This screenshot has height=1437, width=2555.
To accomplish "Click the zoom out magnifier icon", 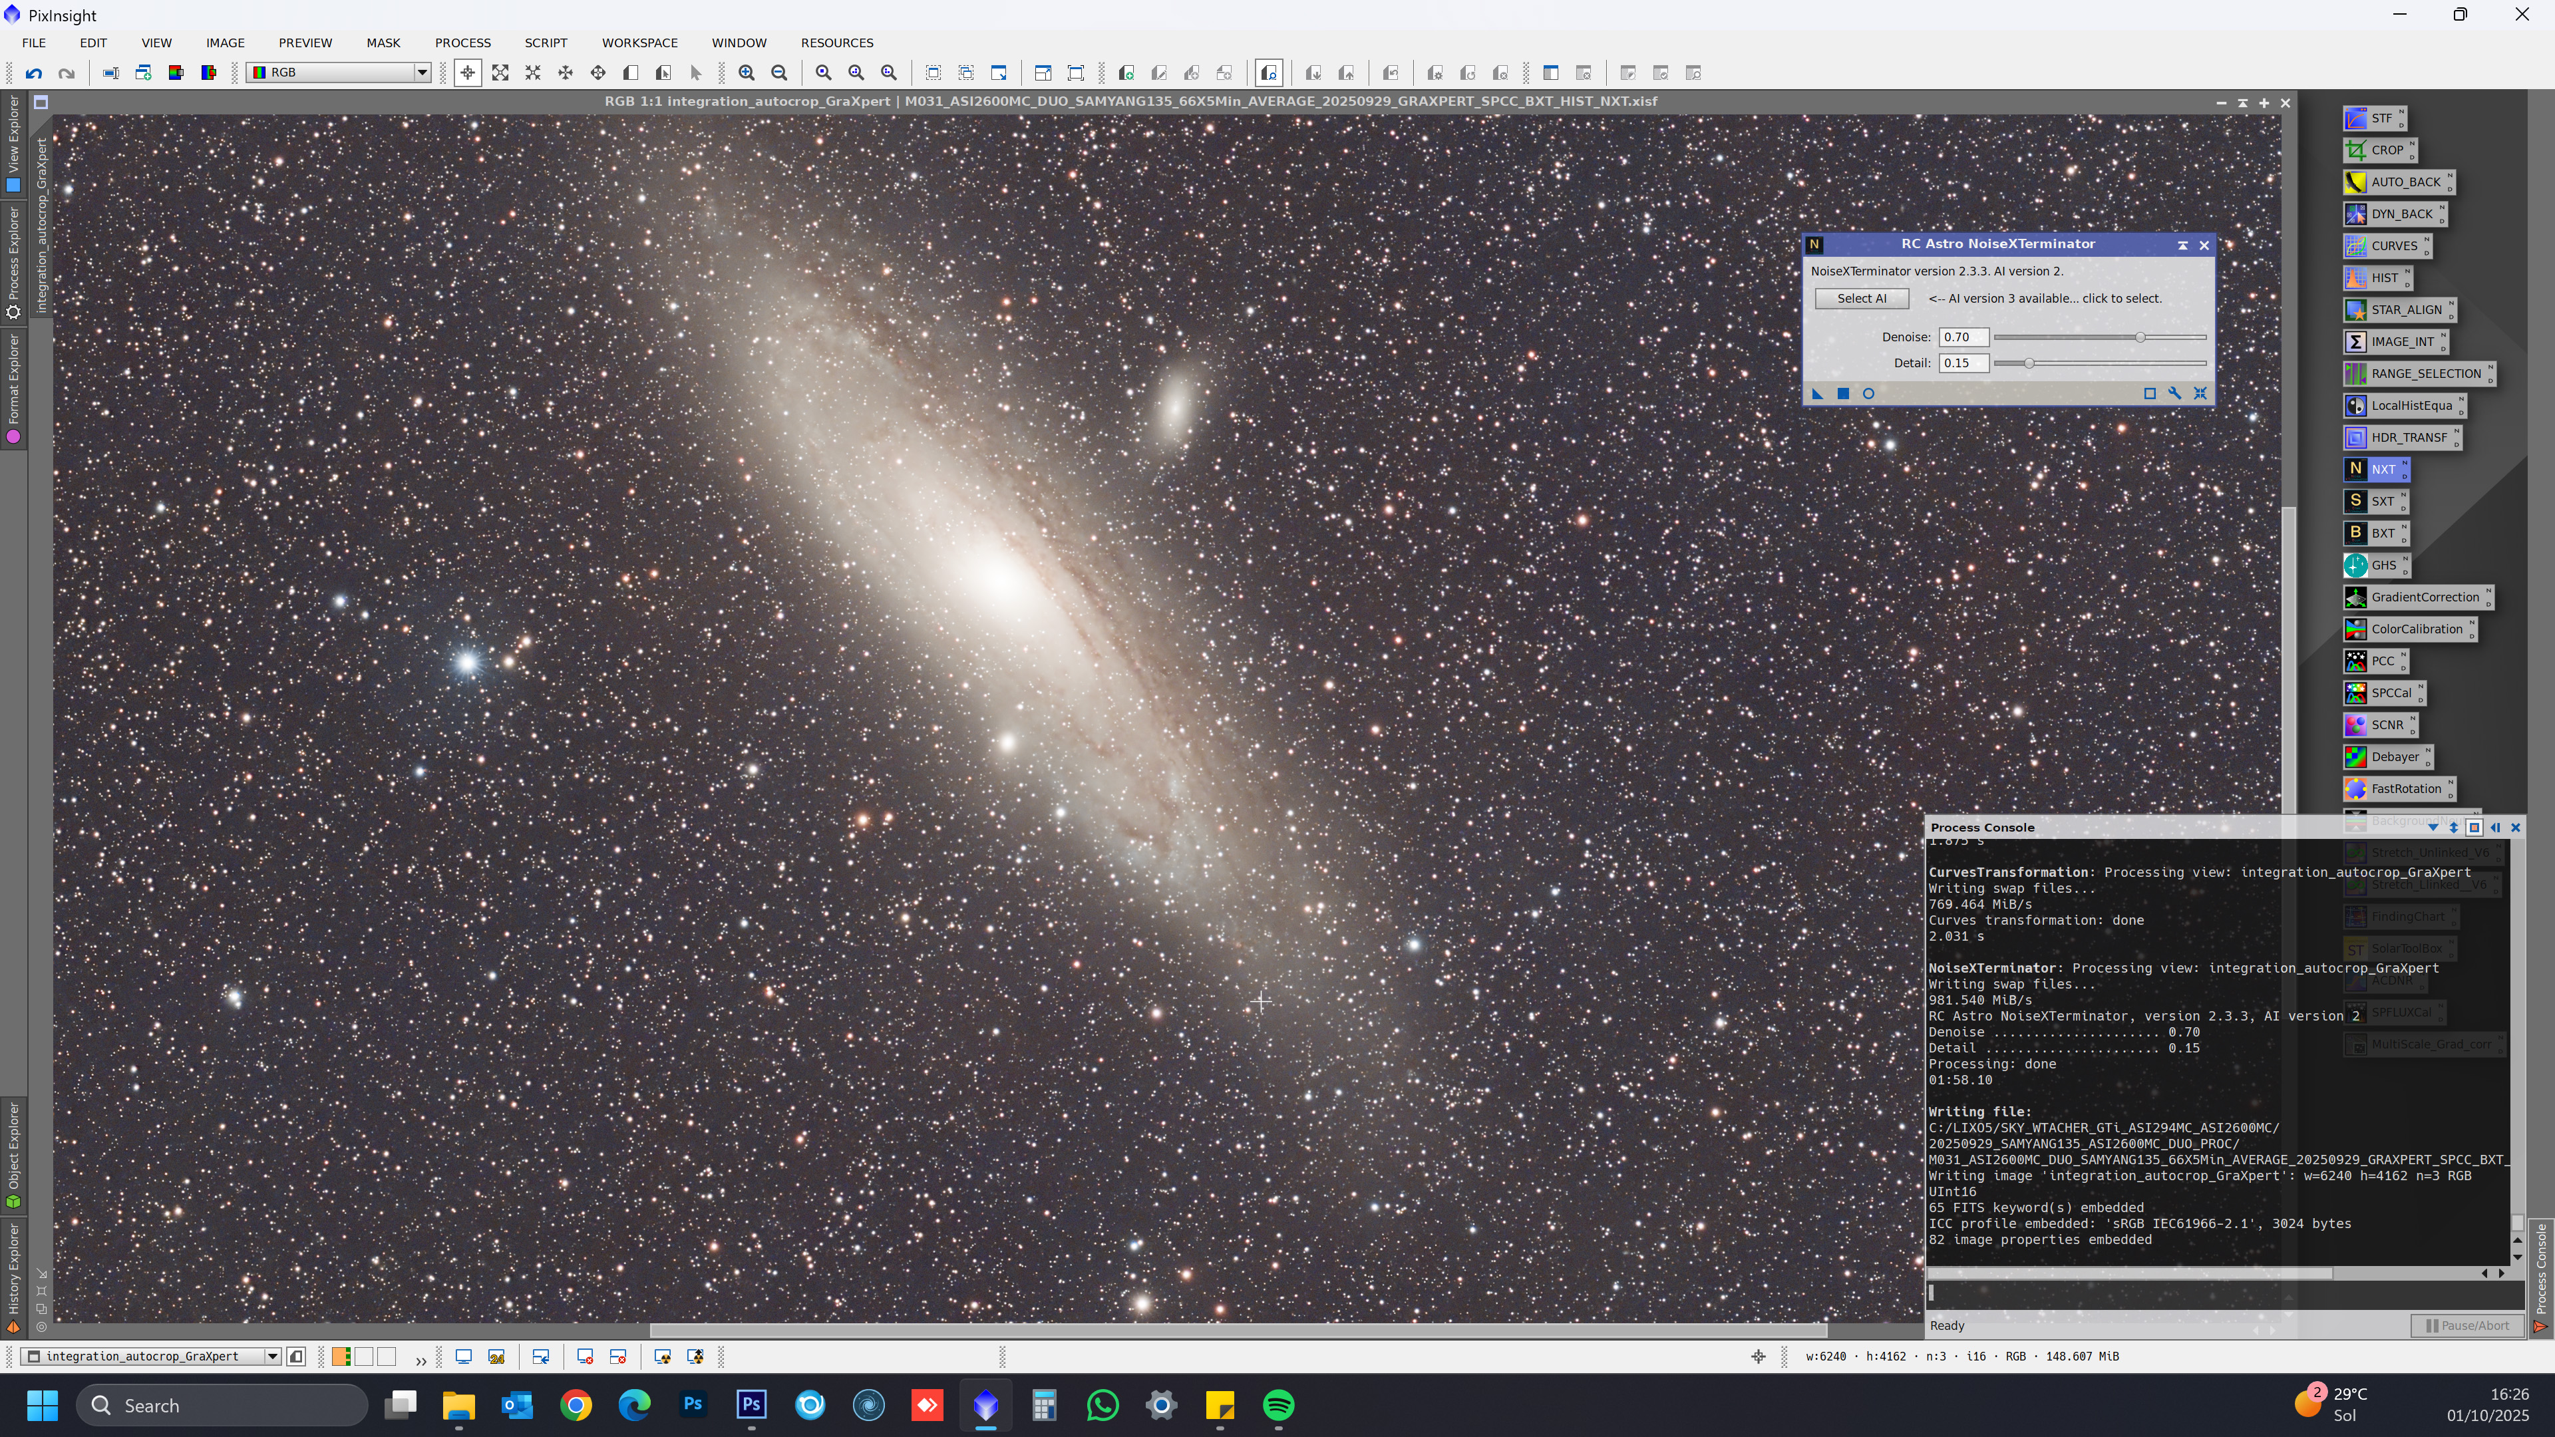I will [780, 73].
